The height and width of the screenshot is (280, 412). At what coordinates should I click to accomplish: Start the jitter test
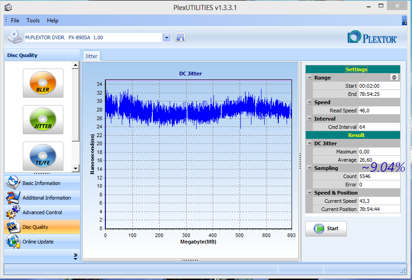coord(326,228)
